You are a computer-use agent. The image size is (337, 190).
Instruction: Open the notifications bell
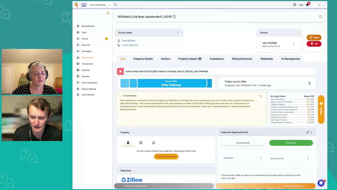coord(307,5)
